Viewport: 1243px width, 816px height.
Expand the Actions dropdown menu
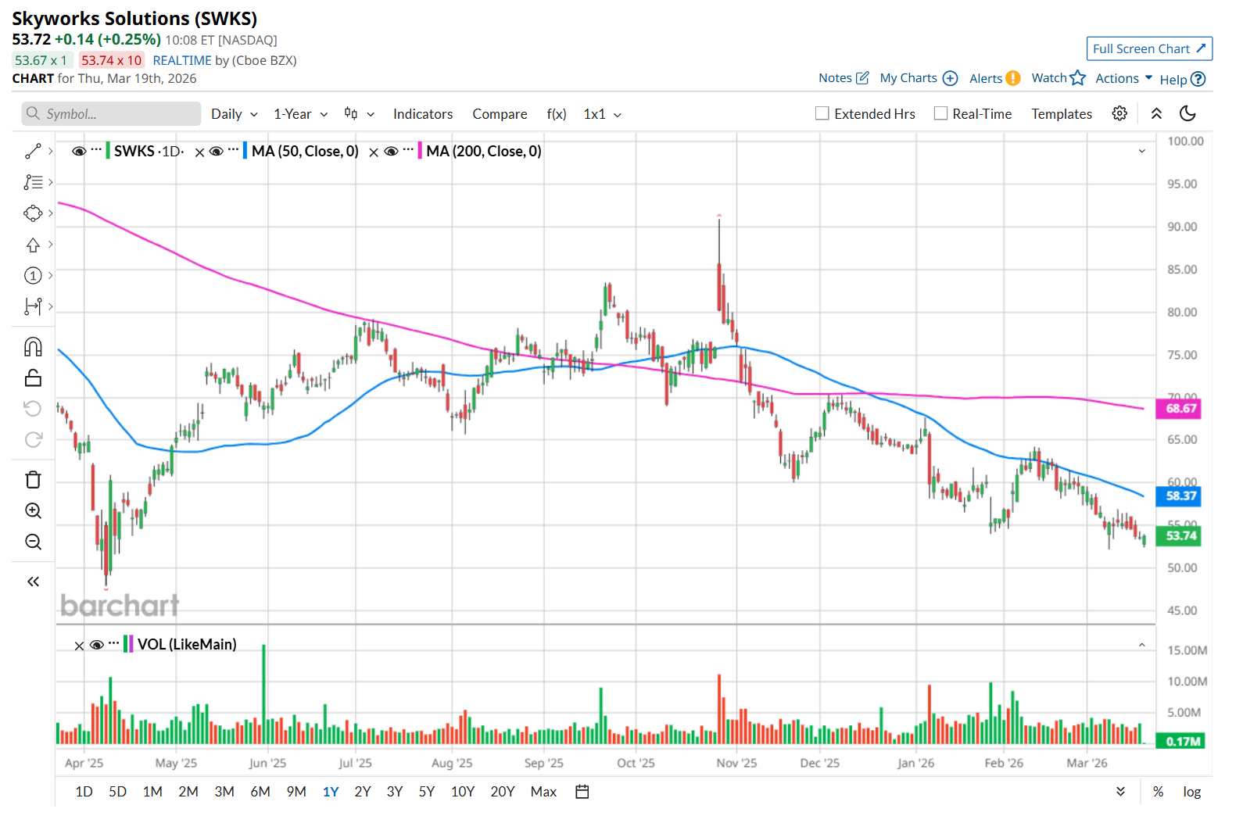pos(1123,78)
